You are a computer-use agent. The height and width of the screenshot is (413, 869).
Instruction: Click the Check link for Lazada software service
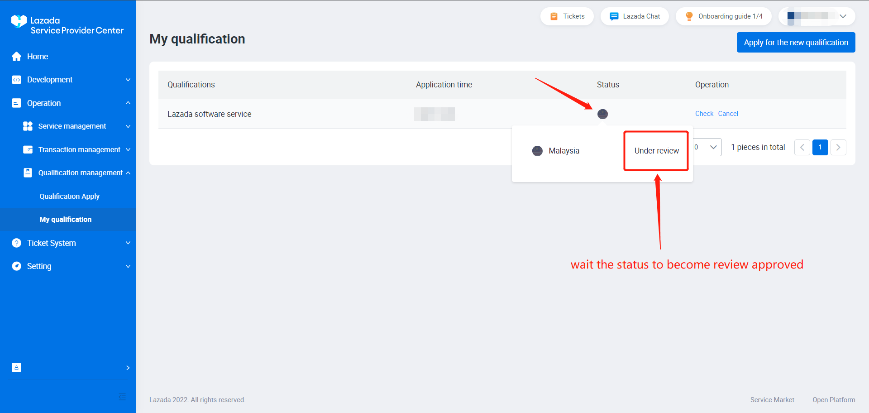(x=704, y=114)
